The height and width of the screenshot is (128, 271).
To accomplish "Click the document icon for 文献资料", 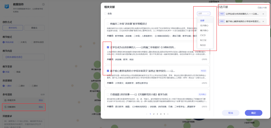I will coord(5,107).
